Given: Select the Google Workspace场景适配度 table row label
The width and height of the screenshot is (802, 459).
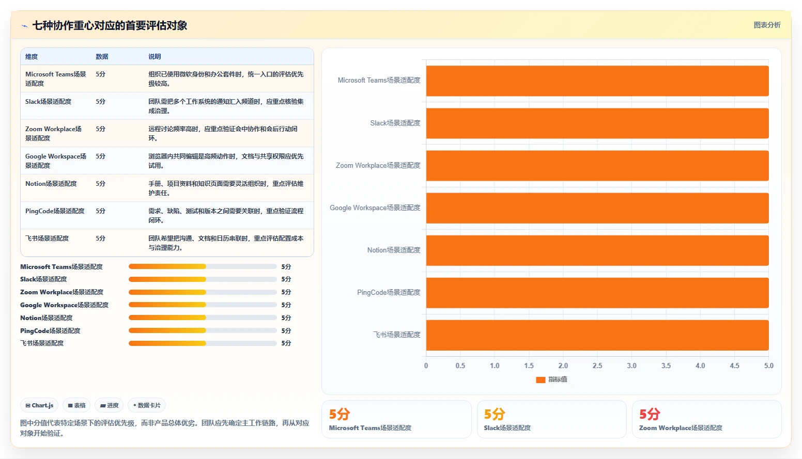Looking at the screenshot, I should [x=56, y=161].
